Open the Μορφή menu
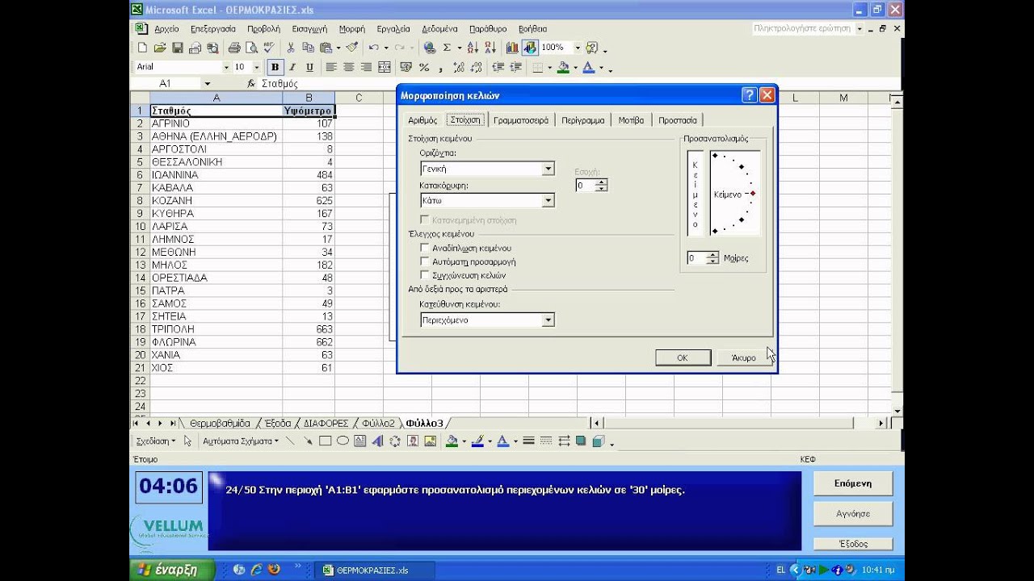 (x=352, y=29)
